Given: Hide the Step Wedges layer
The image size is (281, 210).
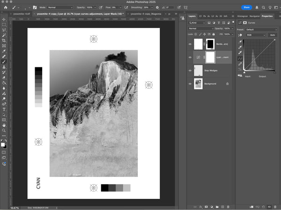Looking at the screenshot, I should 190,71.
